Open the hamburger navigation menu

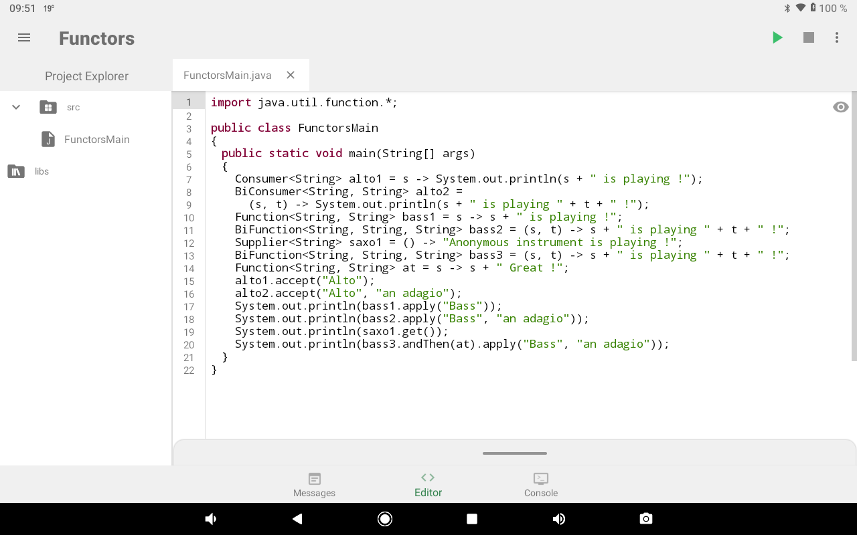tap(24, 38)
